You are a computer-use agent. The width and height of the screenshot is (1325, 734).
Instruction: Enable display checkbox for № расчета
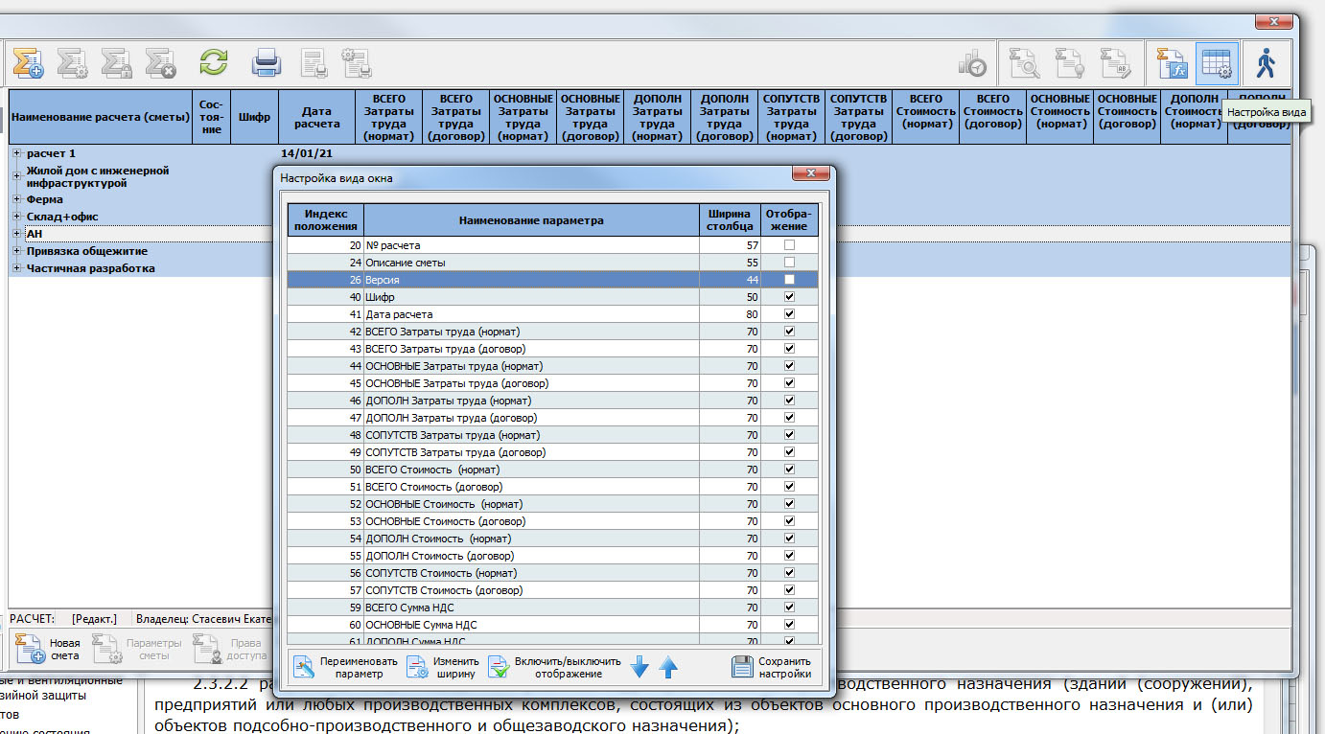coord(789,245)
